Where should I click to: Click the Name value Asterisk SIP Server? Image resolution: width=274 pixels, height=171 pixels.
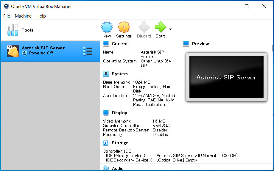(x=152, y=54)
